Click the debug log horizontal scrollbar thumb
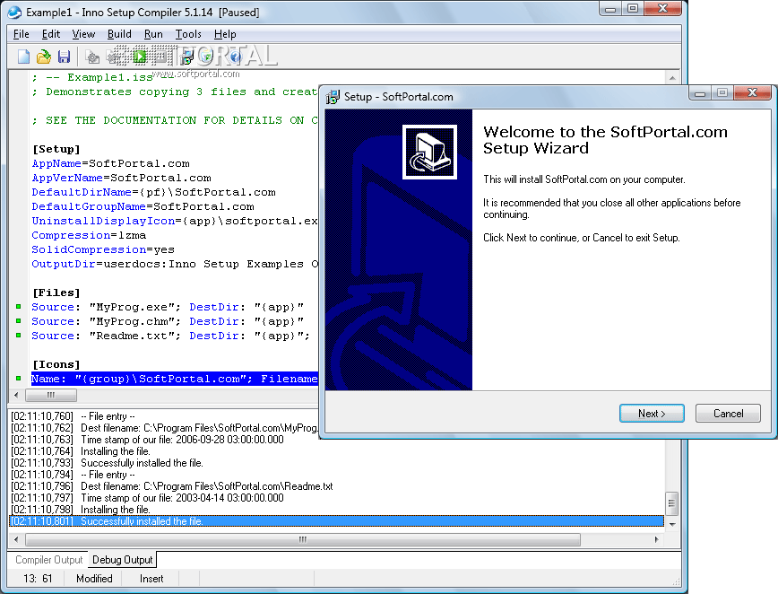The width and height of the screenshot is (778, 594). coord(303,539)
